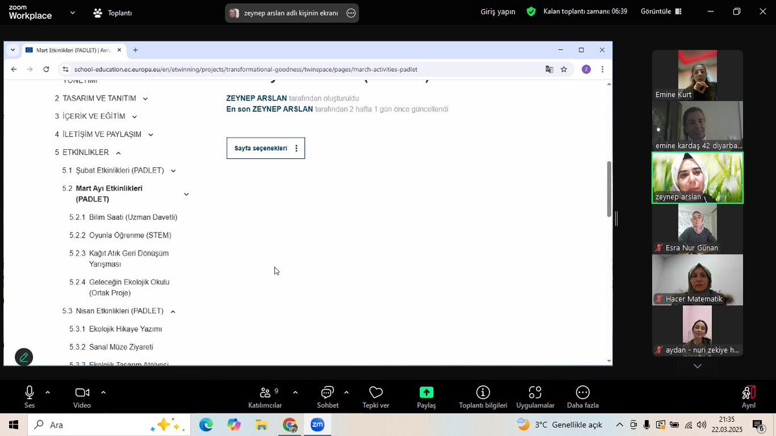Reload the shared browser page

(x=46, y=69)
